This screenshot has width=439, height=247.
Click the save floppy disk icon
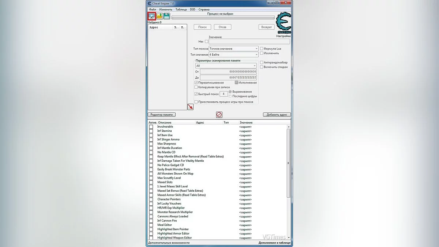tap(166, 16)
